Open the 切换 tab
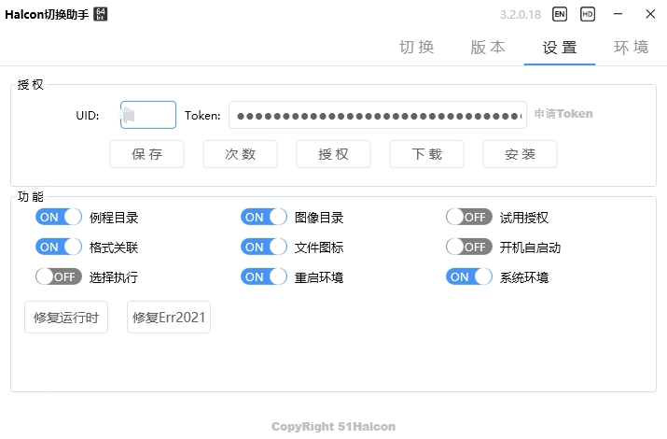Screen dimensions: 667x439 (417, 48)
